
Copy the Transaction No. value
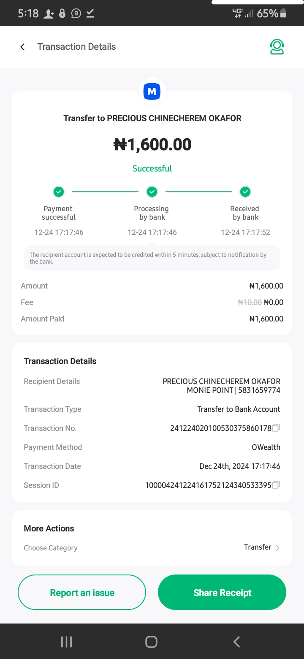(x=276, y=428)
